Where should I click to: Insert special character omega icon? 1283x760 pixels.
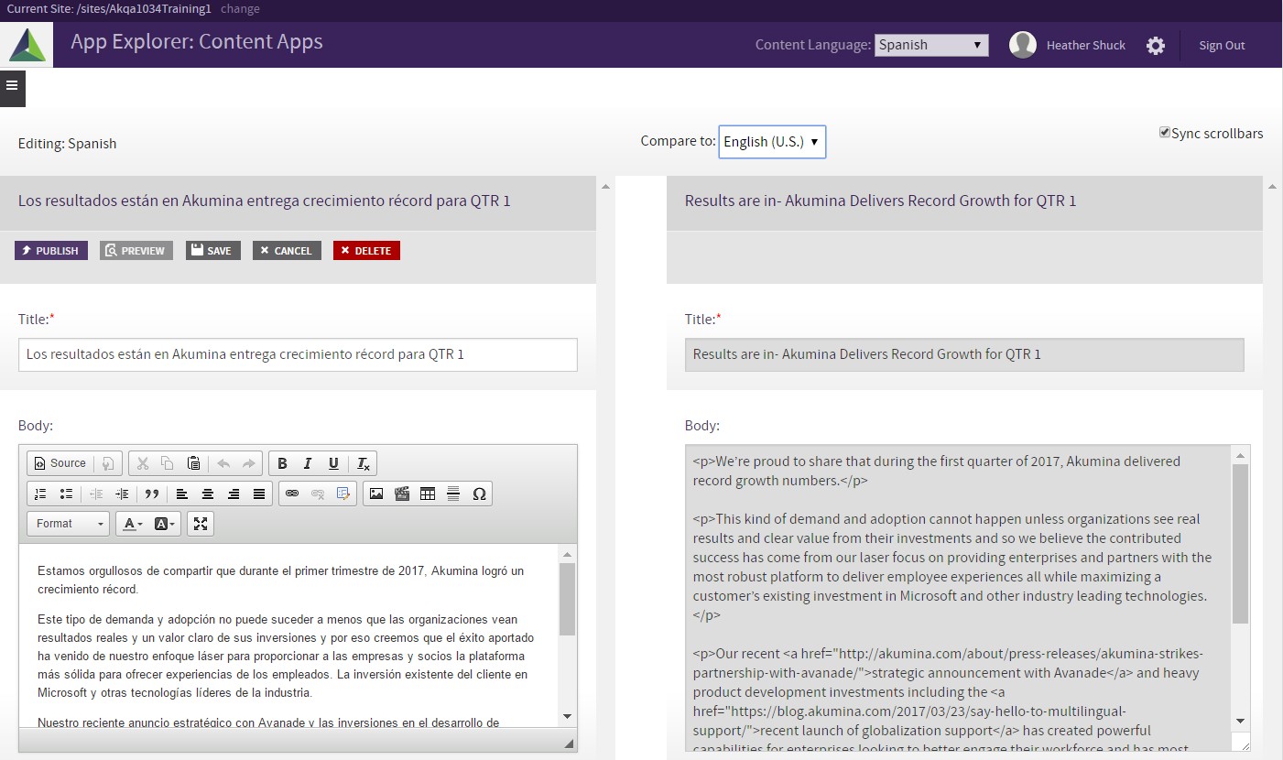point(479,494)
